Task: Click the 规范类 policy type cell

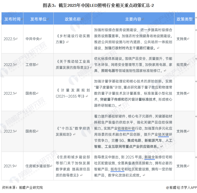Action: [x=181, y=65]
